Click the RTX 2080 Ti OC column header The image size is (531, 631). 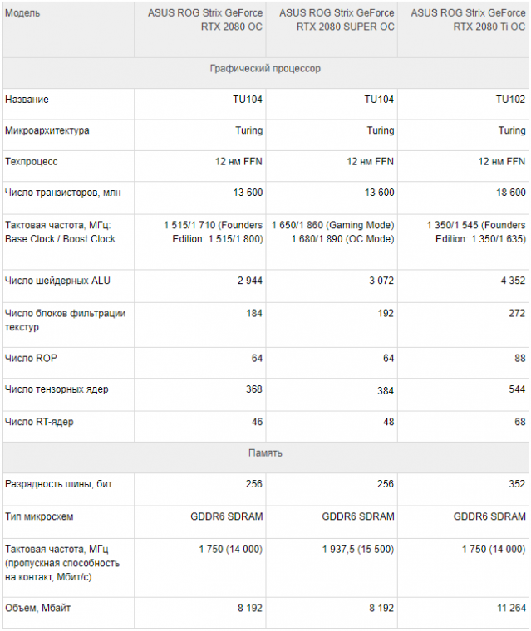(x=463, y=30)
